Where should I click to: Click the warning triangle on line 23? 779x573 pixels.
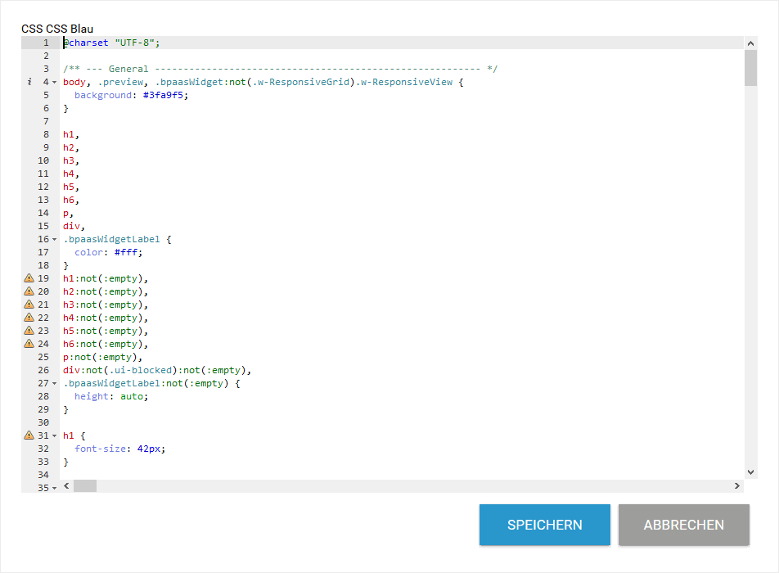pos(29,331)
